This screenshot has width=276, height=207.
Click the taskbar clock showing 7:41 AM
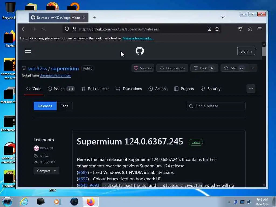point(262,202)
